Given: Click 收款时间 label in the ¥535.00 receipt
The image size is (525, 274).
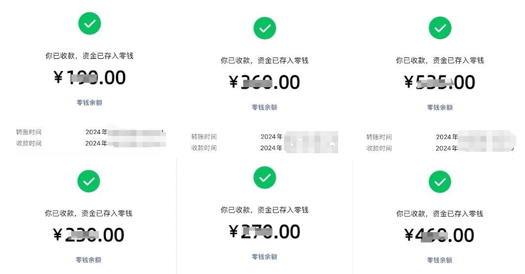Looking at the screenshot, I should pyautogui.click(x=379, y=148).
